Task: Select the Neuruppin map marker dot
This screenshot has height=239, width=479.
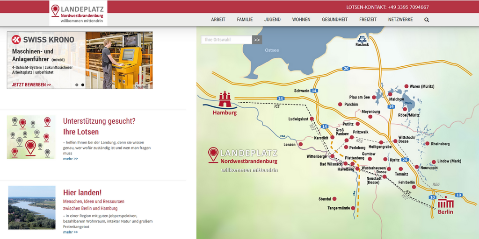Action: [x=417, y=167]
